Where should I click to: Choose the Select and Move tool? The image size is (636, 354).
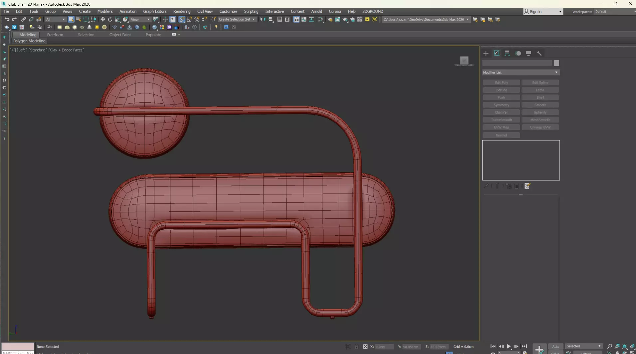103,19
